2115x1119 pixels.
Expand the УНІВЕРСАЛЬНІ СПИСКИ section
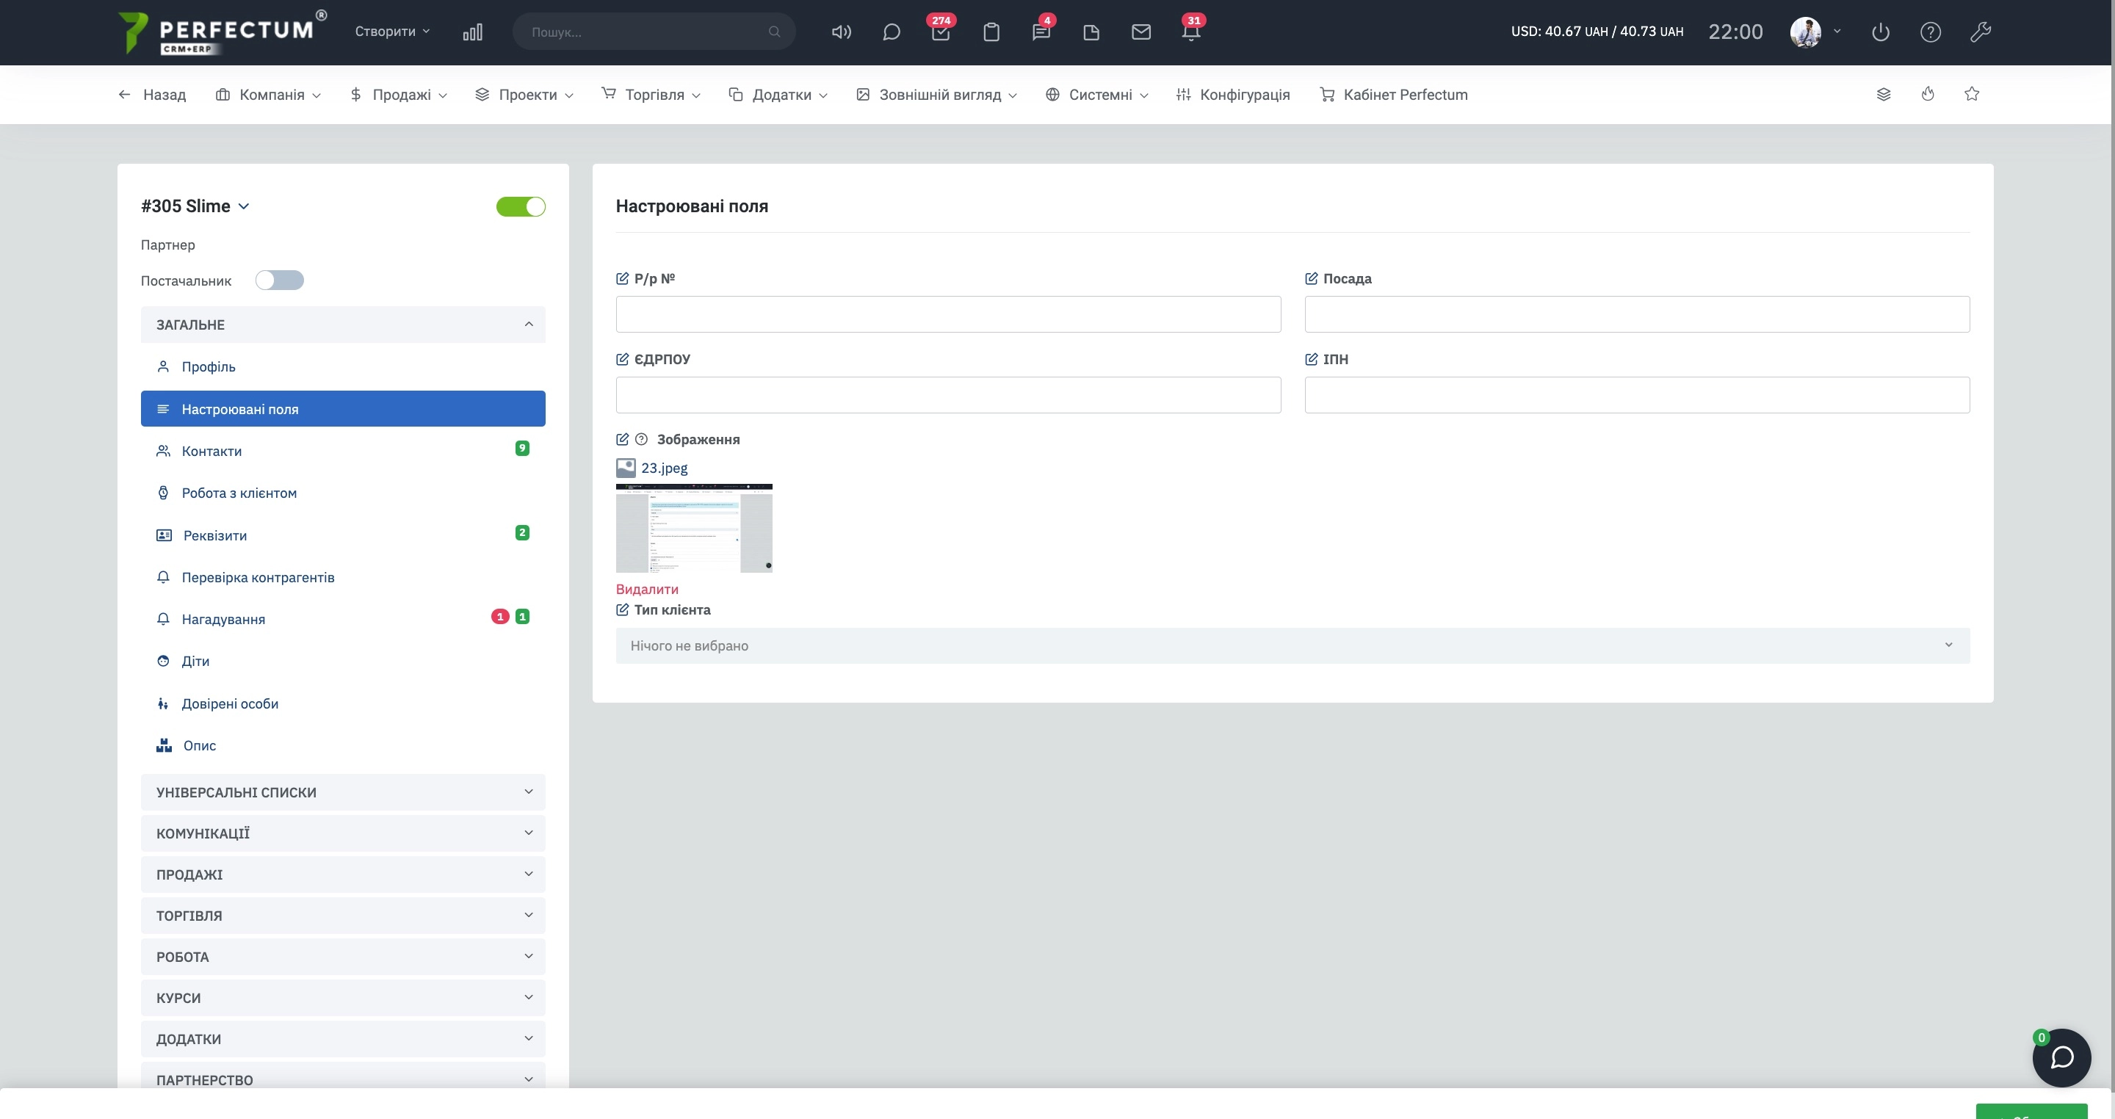coord(342,792)
